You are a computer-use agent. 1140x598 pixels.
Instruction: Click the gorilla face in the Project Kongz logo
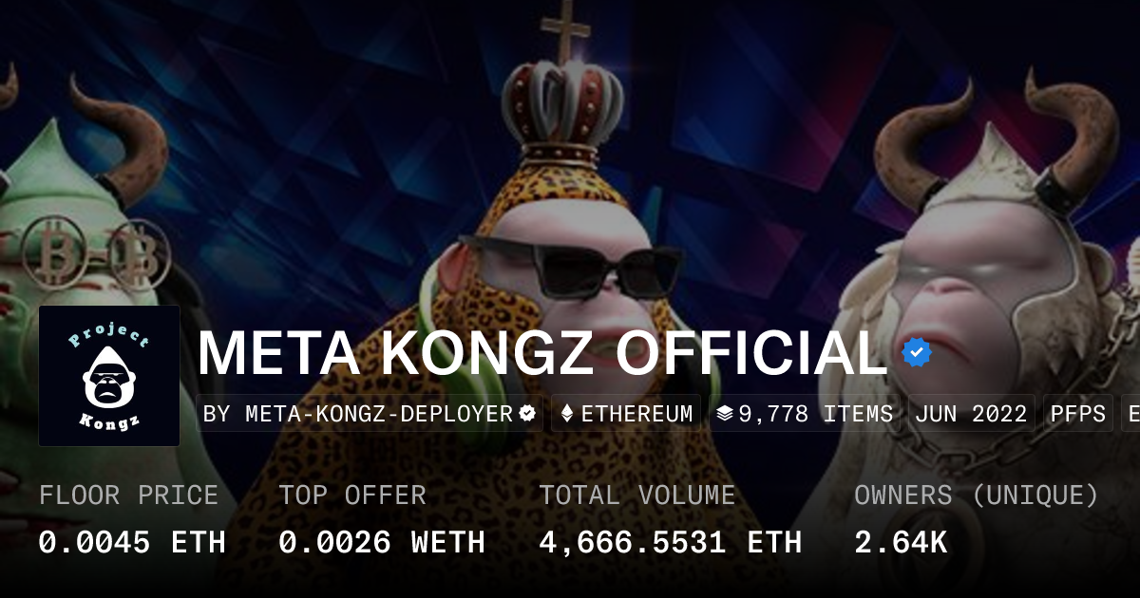(109, 378)
